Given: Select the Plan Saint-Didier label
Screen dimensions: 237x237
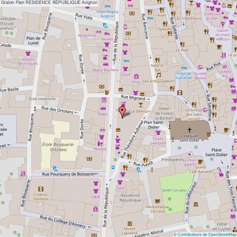Looking at the screenshot, I should pyautogui.click(x=154, y=125).
